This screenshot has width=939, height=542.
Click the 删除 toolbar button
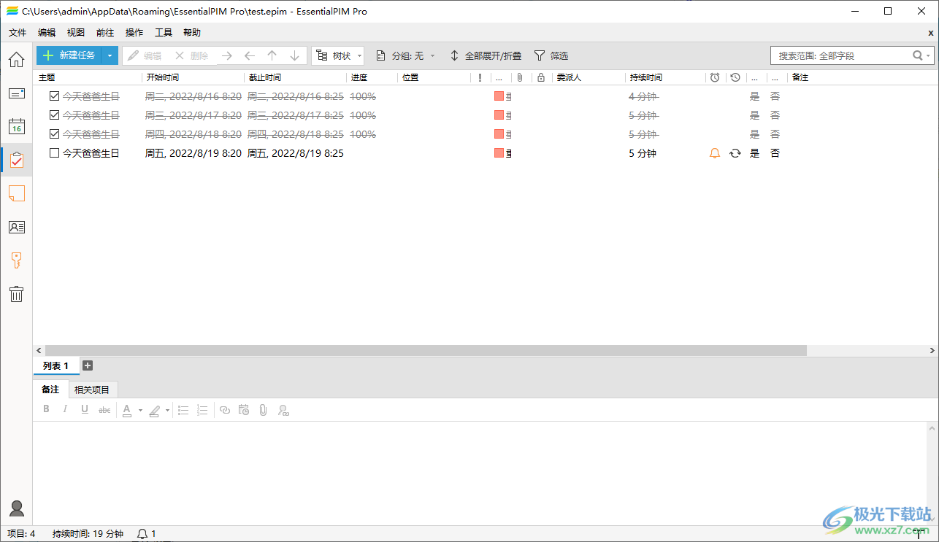[191, 55]
